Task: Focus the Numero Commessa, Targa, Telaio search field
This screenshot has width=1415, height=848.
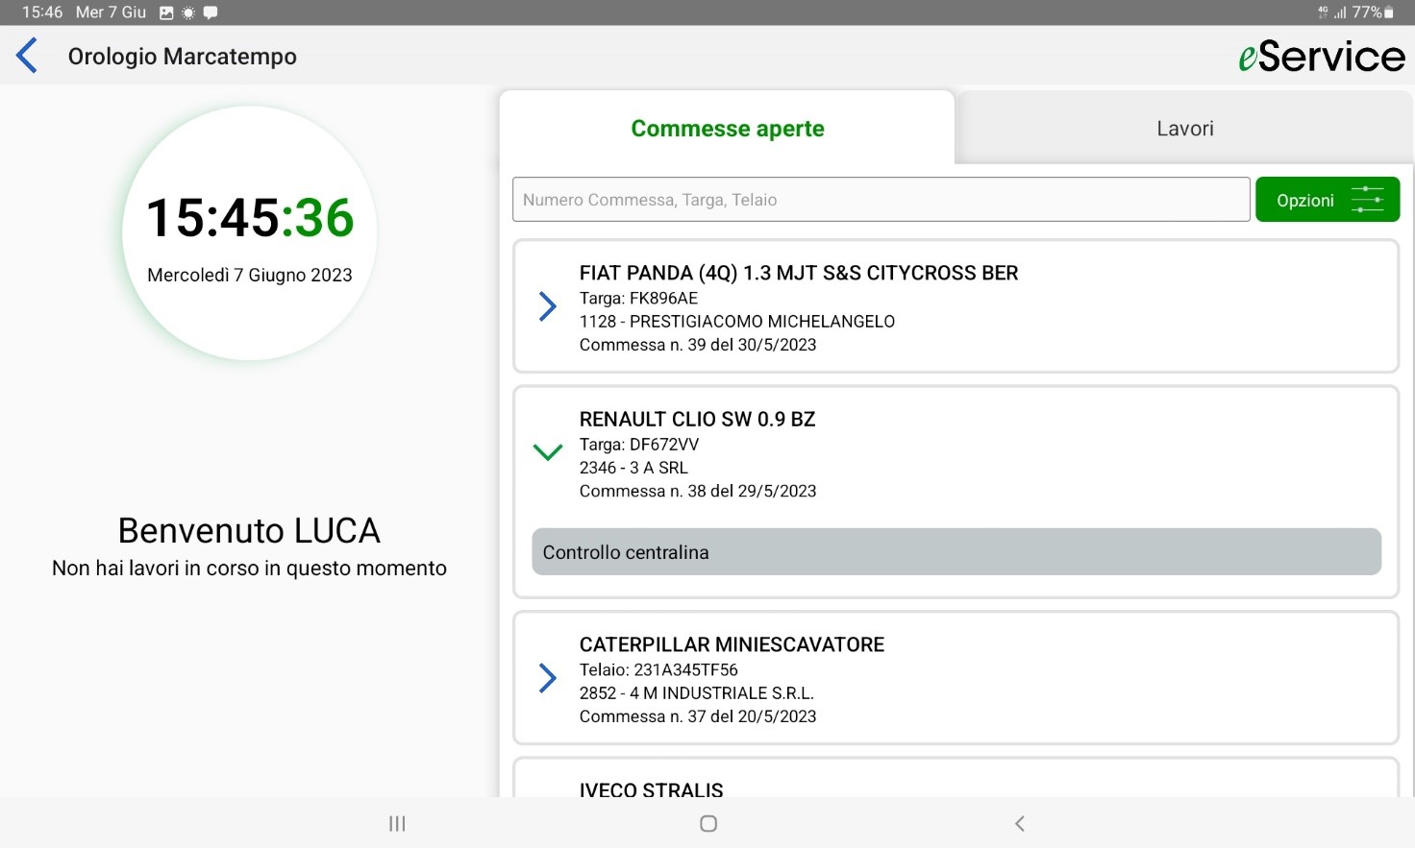Action: [881, 200]
